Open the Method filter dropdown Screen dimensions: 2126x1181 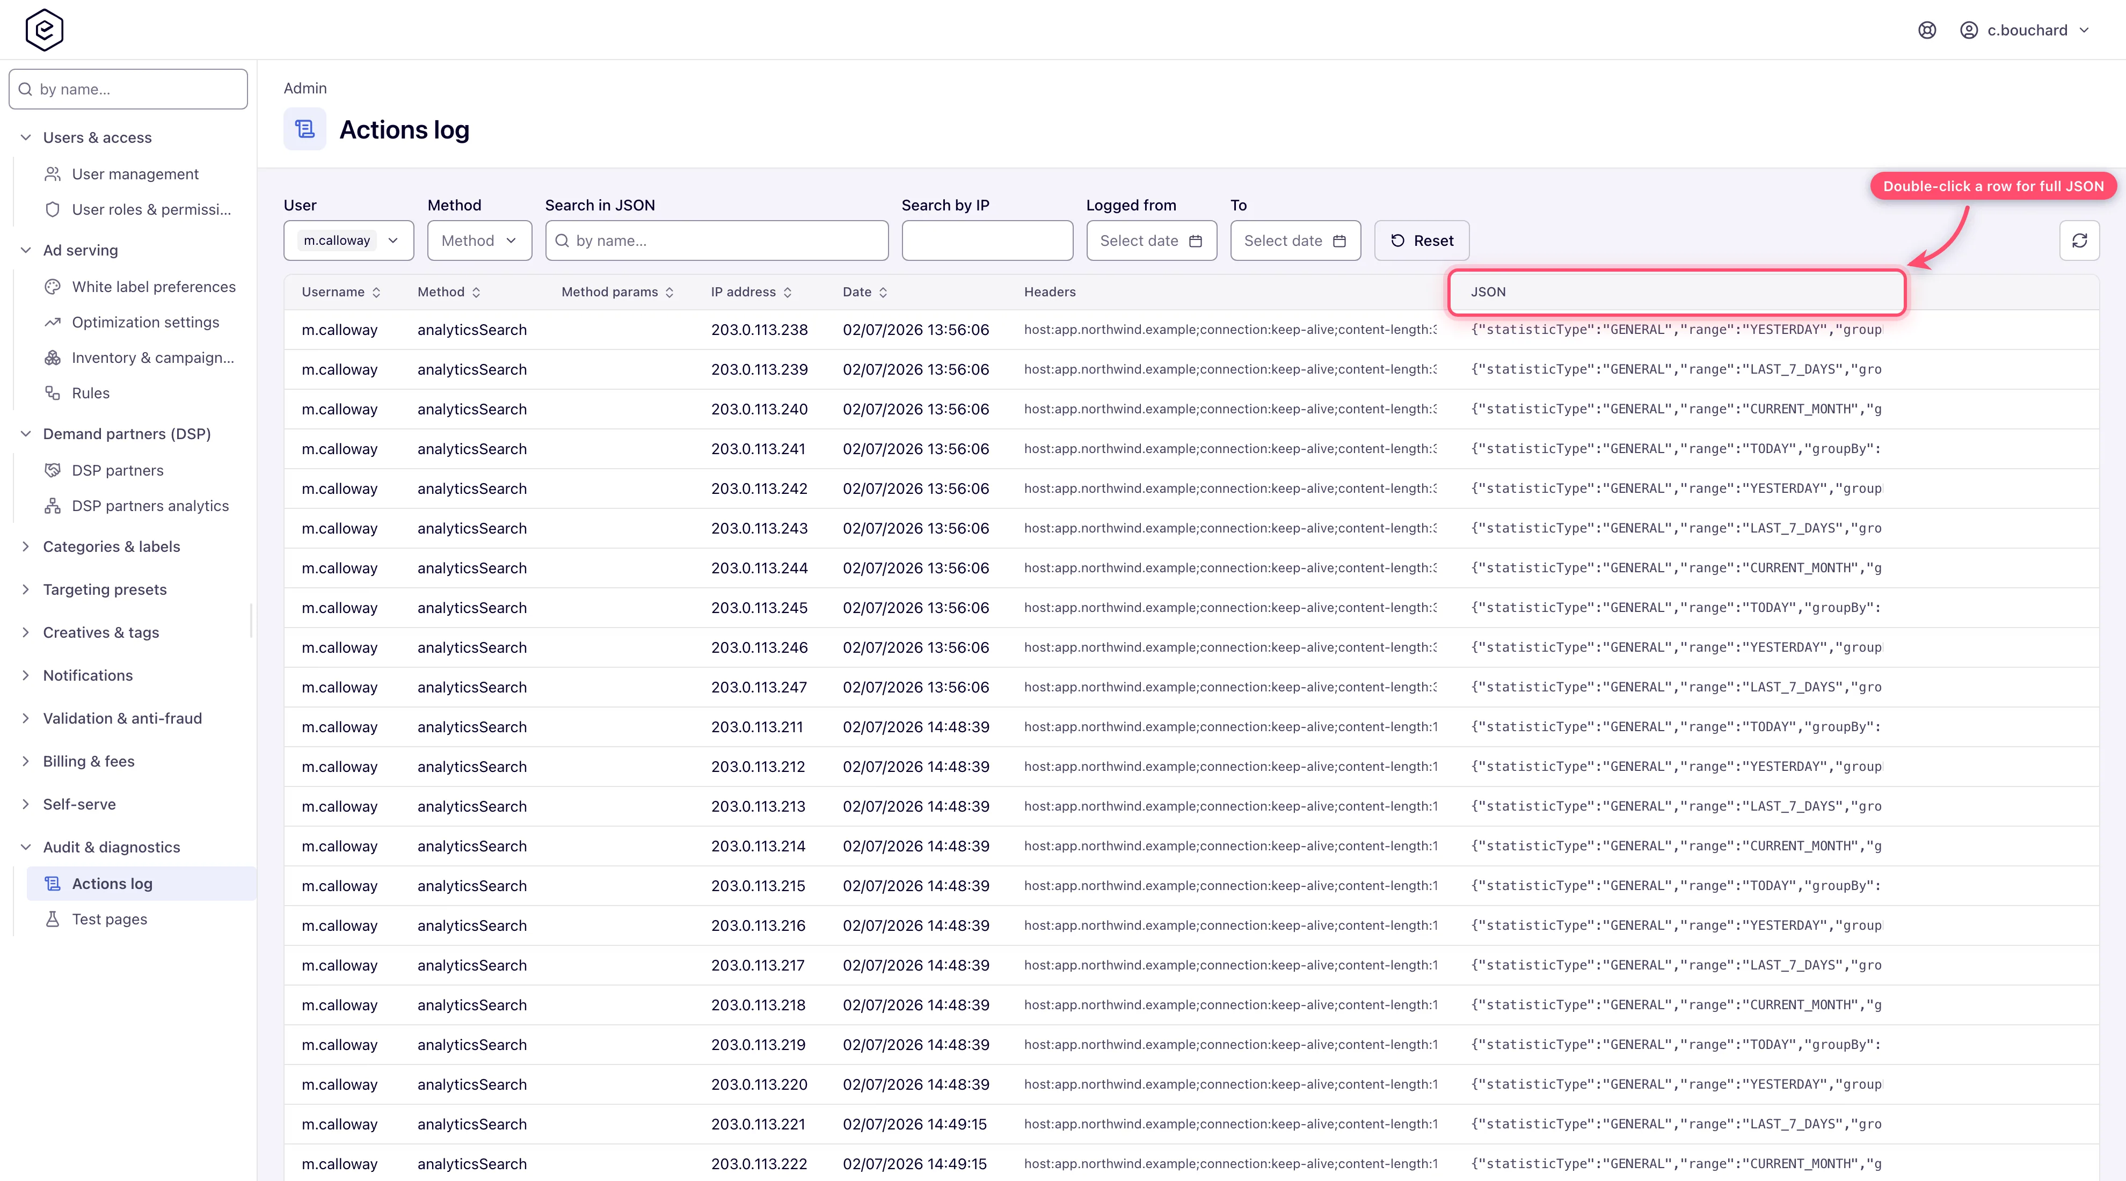click(x=479, y=240)
